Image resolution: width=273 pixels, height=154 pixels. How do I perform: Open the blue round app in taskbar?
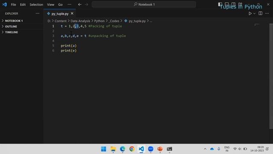(151, 149)
